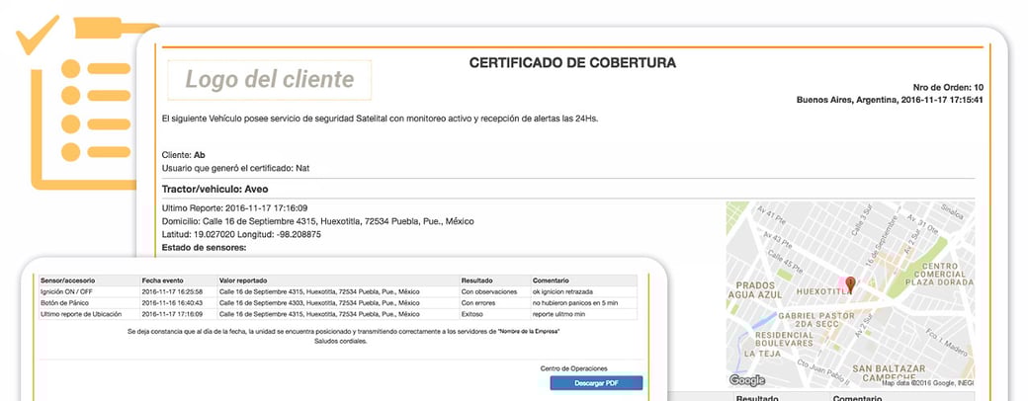Click 'Estado de sensores:' label
1028x401 pixels.
pyautogui.click(x=204, y=248)
